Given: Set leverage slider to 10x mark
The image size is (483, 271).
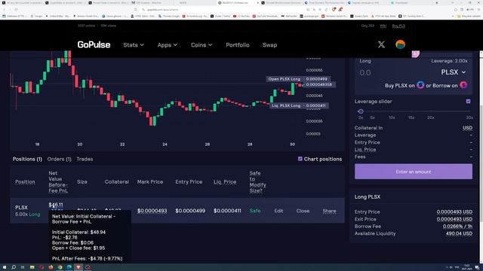Looking at the screenshot, I should 392,117.
